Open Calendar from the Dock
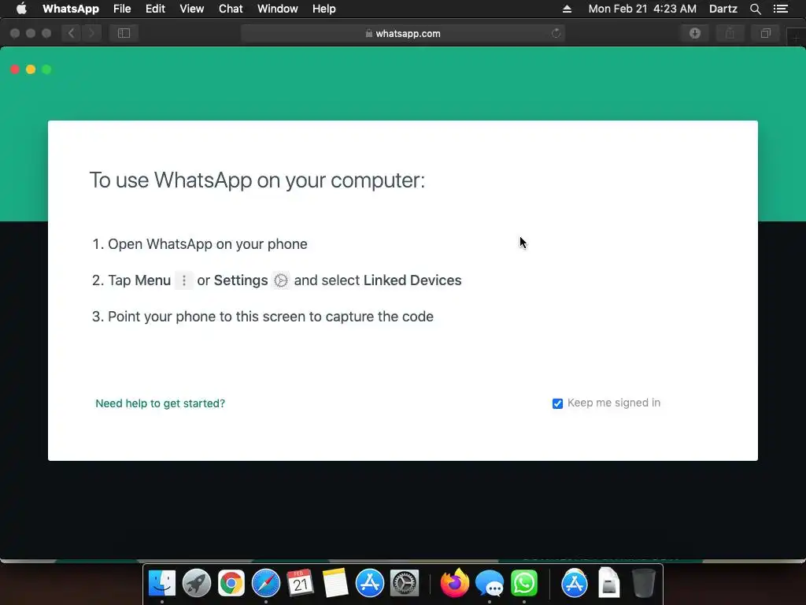This screenshot has width=806, height=605. point(300,584)
